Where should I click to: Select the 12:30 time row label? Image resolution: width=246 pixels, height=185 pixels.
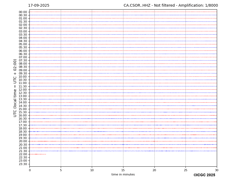point(23,93)
